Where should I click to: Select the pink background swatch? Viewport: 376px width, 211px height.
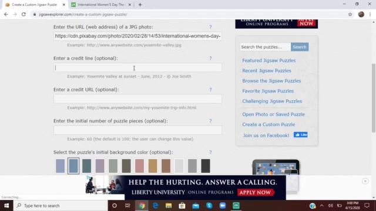tap(139, 166)
